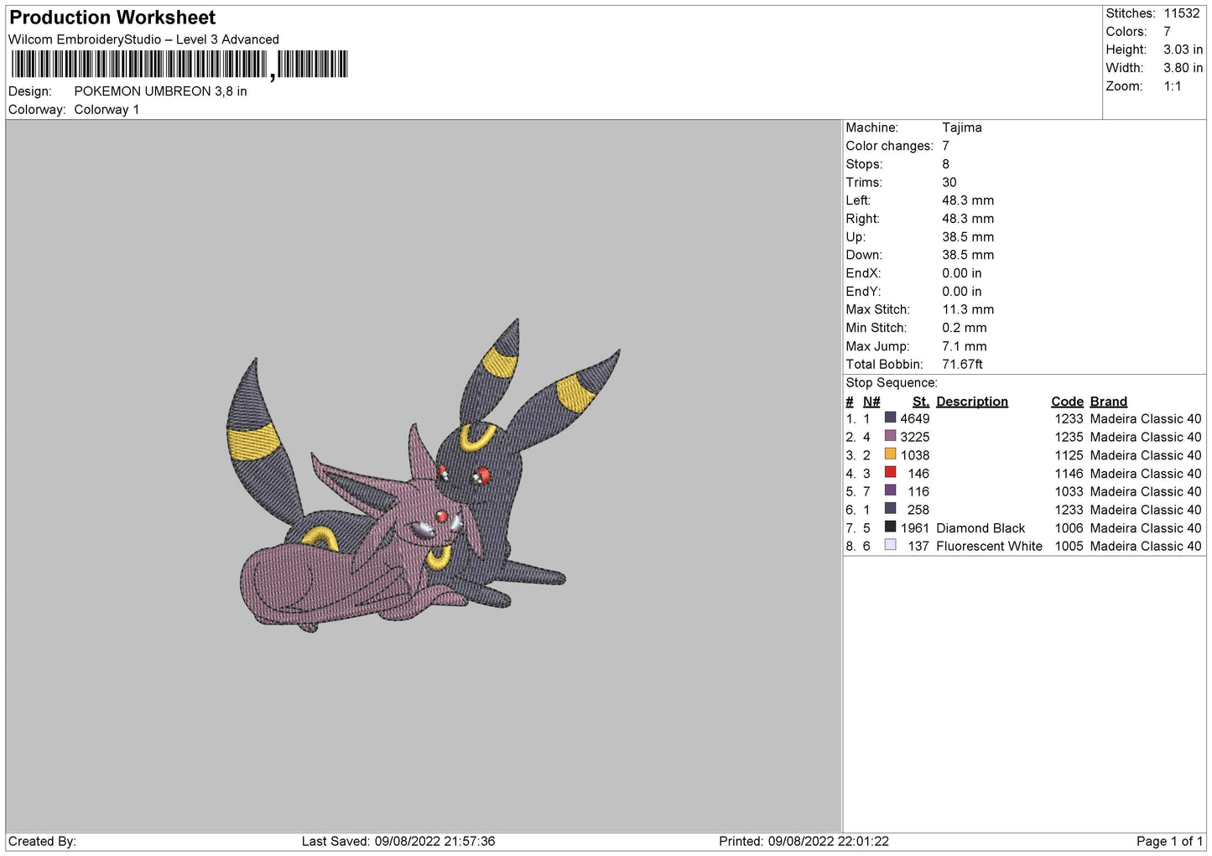This screenshot has height=856, width=1212.
Task: Click the Zoom value '1:1'
Action: pos(1172,86)
